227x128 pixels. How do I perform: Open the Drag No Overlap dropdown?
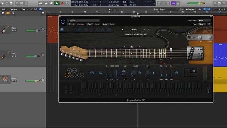191,9
